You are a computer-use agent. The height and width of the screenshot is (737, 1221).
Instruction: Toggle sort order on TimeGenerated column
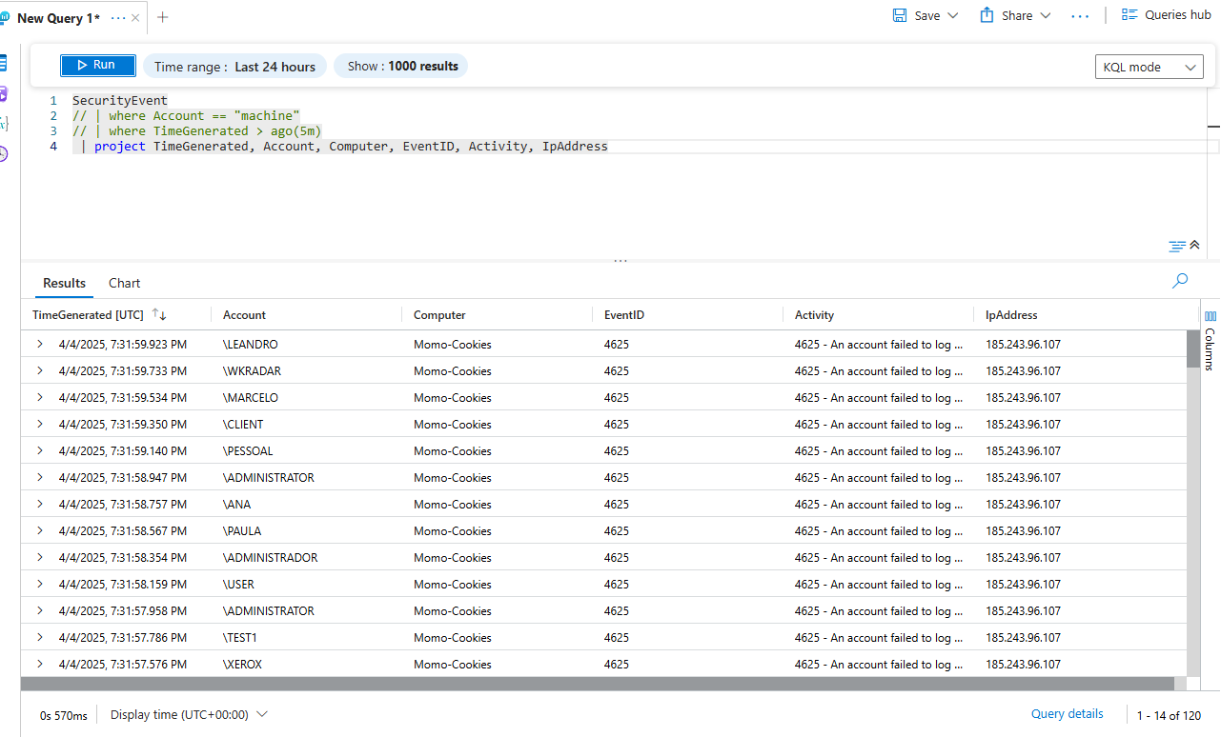pyautogui.click(x=159, y=314)
